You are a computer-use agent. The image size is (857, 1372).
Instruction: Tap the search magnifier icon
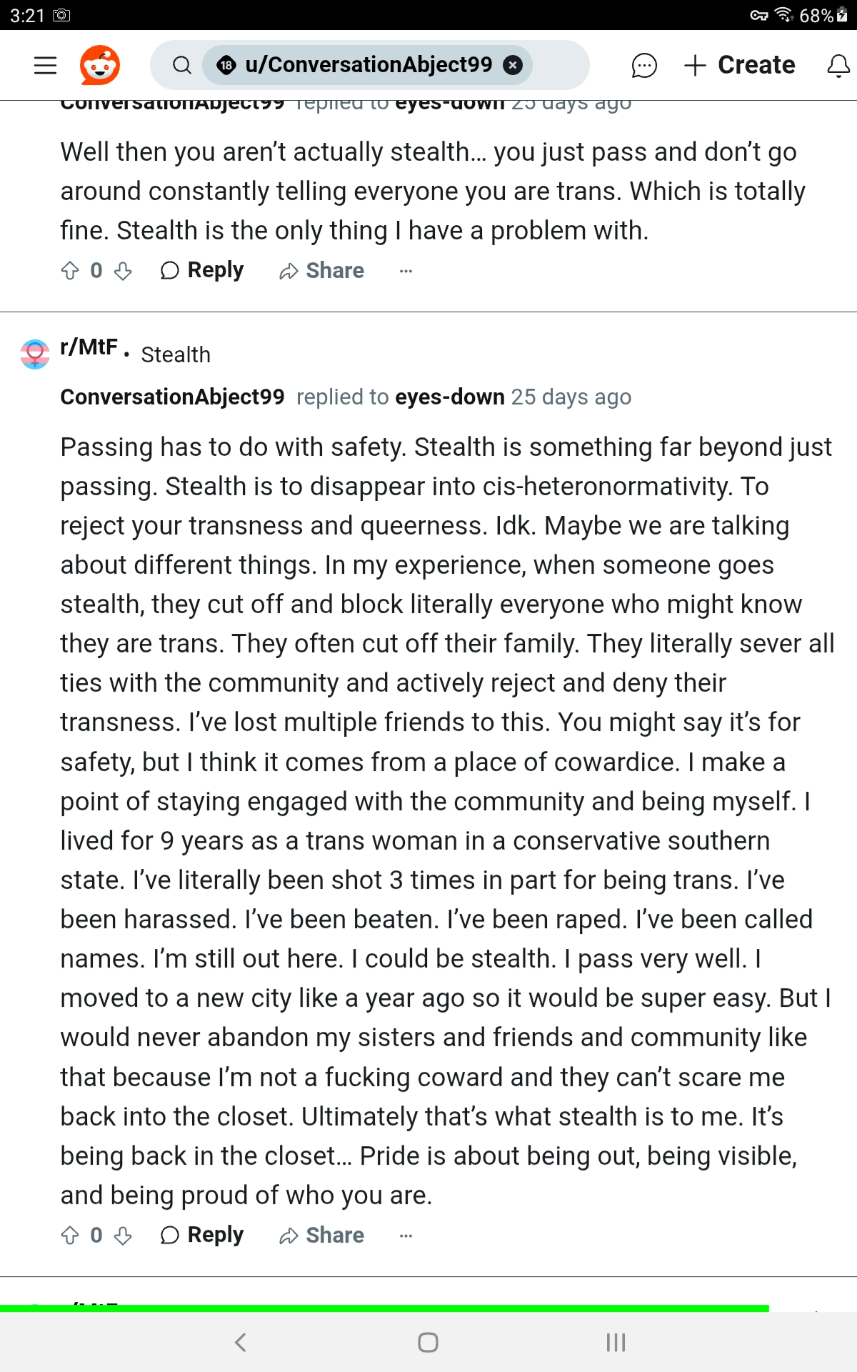[182, 65]
